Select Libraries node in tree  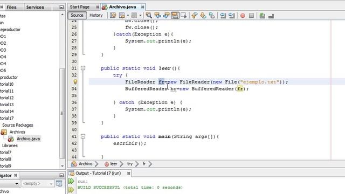click(x=10, y=145)
